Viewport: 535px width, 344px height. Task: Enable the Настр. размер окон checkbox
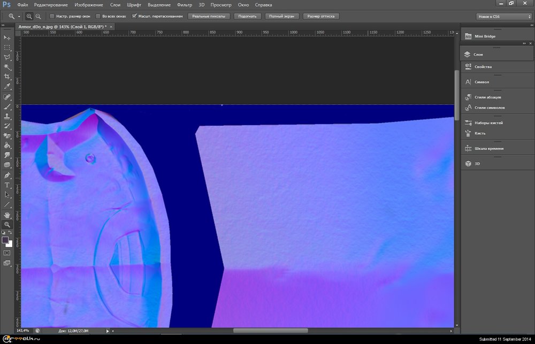click(x=51, y=16)
